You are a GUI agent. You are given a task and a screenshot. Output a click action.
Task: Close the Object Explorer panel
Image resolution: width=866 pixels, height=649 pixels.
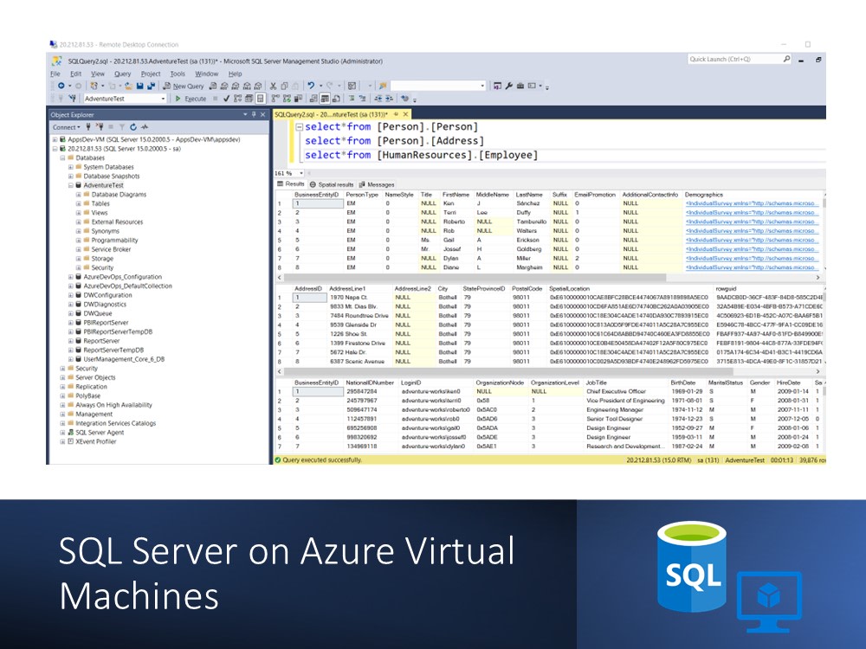click(x=263, y=115)
